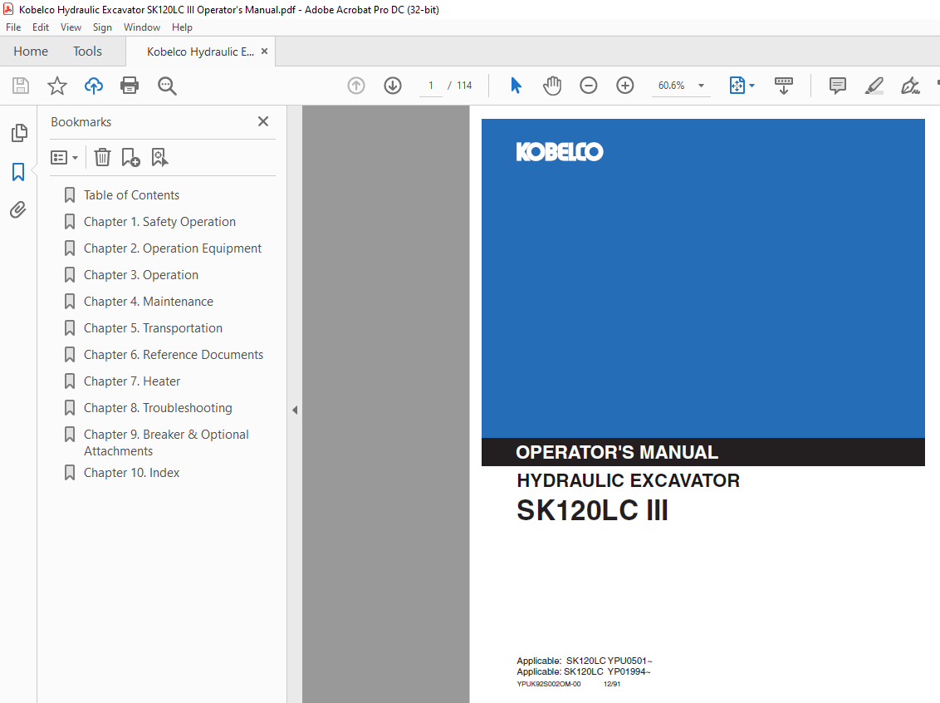Add a new bookmark icon
940x703 pixels.
tap(130, 157)
